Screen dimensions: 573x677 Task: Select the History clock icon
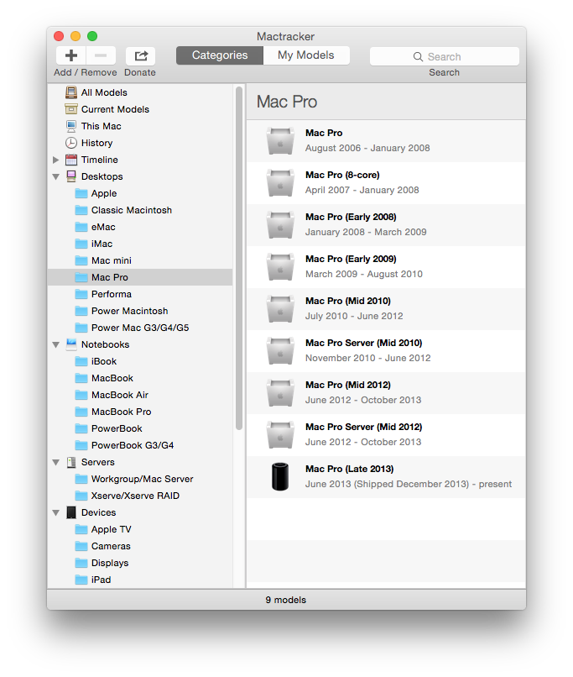click(71, 143)
